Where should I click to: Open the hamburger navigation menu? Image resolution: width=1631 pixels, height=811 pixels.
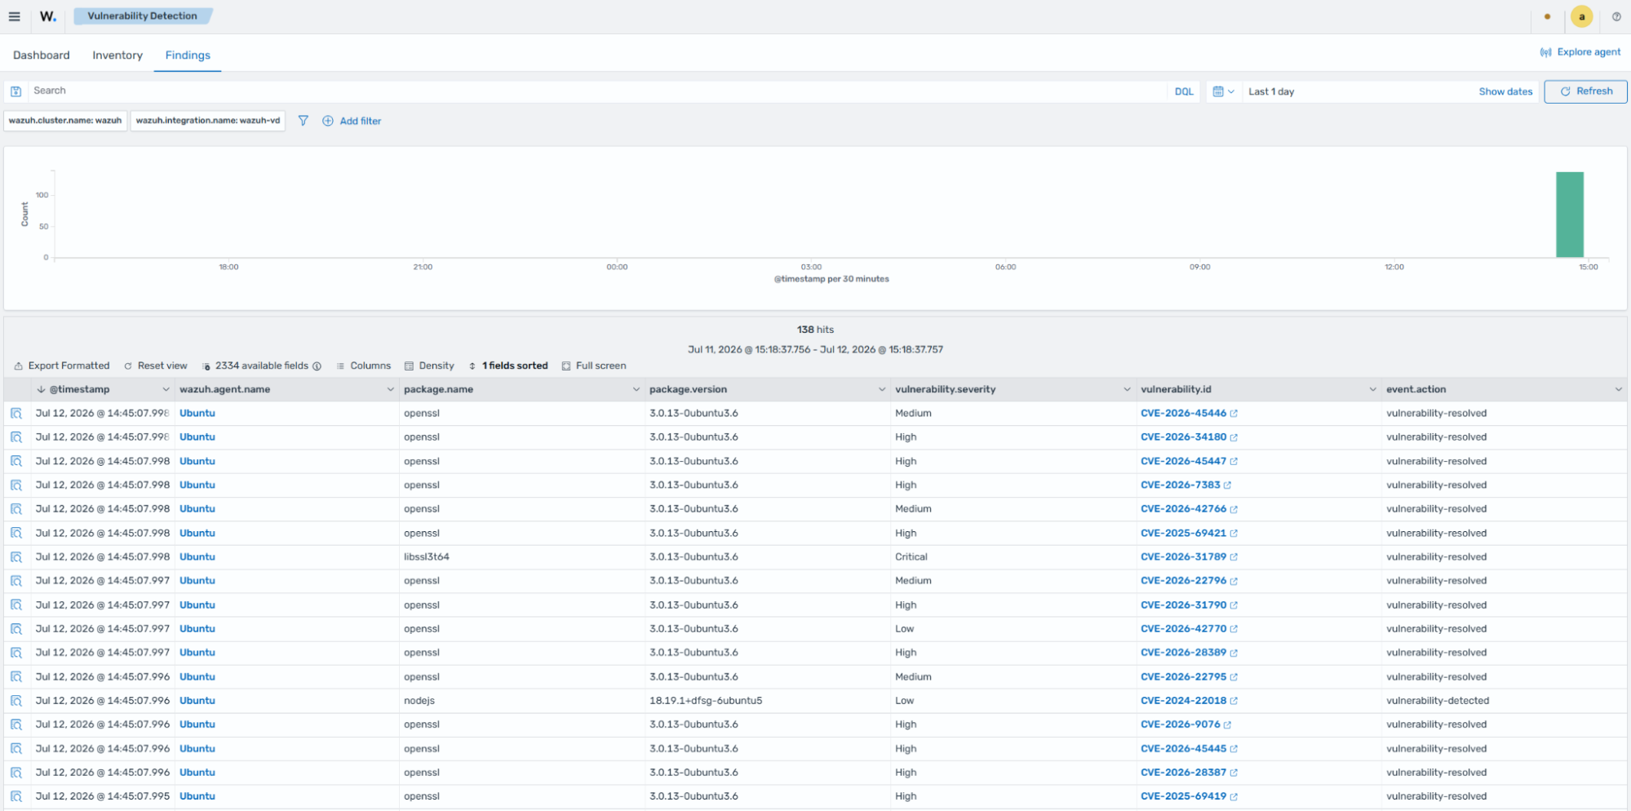(14, 16)
